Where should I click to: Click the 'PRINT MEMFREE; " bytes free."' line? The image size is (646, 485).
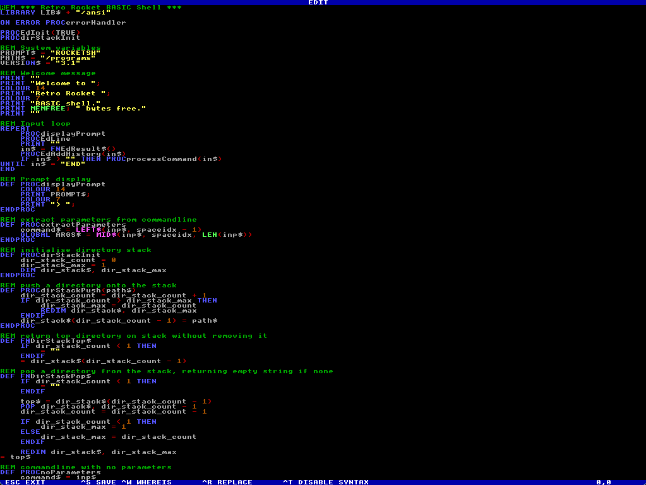(x=73, y=109)
